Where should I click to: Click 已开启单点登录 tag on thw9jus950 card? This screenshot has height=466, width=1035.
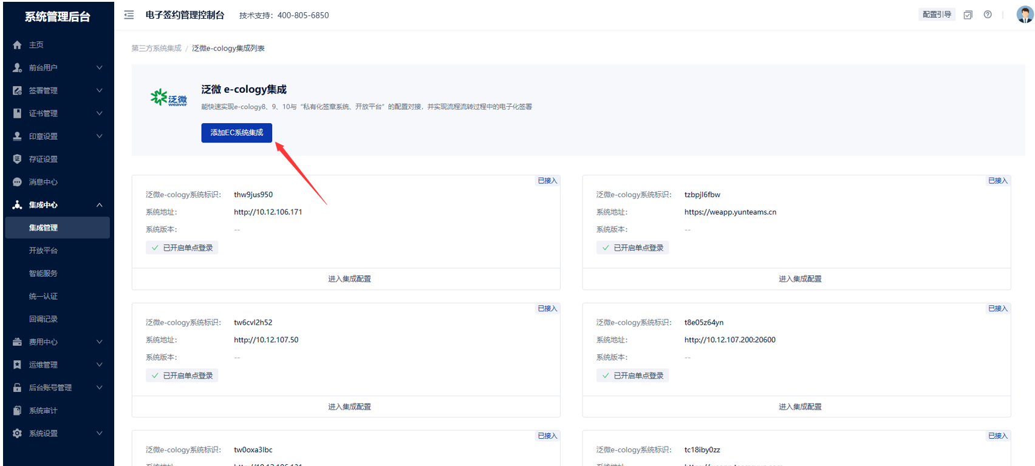182,248
